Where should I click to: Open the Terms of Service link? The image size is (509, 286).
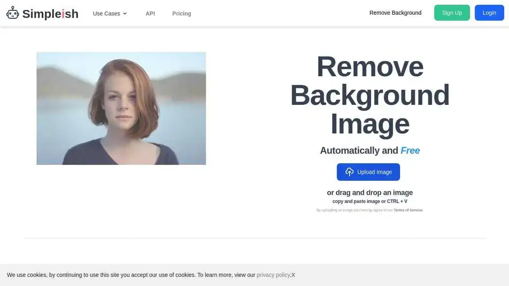click(408, 210)
